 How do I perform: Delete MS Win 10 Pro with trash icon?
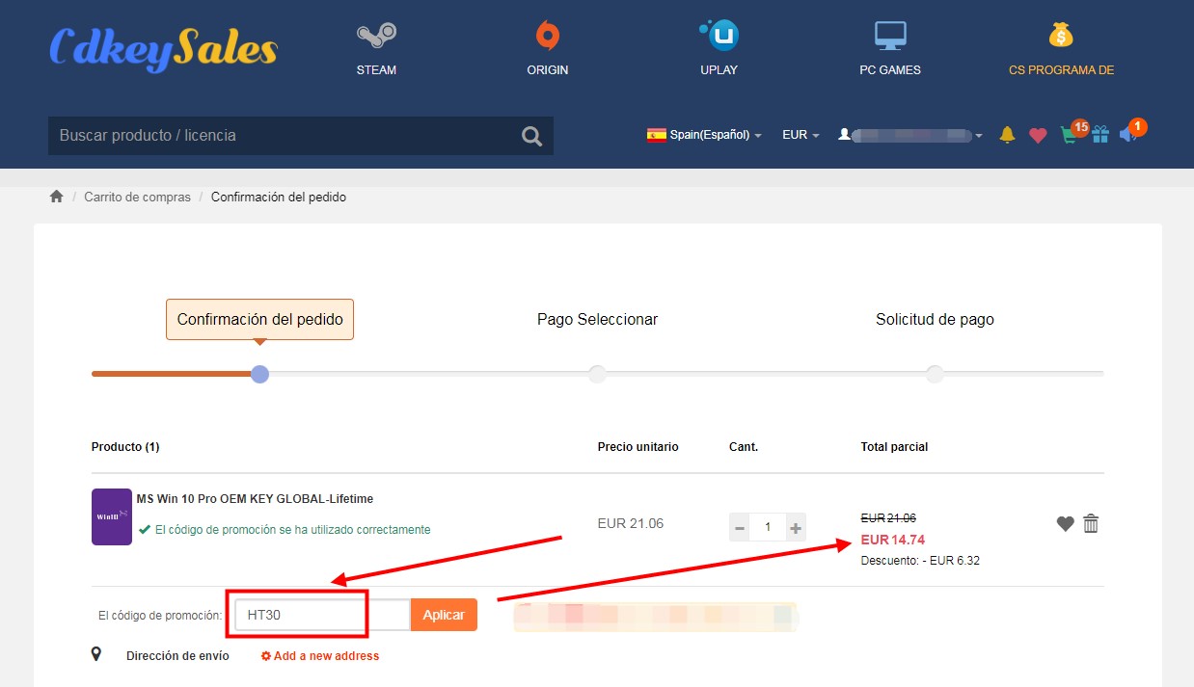1091,523
